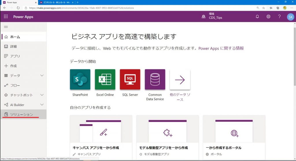296x161 pixels.
Task: Create a canvas app from blank card
Action: pyautogui.click(x=101, y=137)
